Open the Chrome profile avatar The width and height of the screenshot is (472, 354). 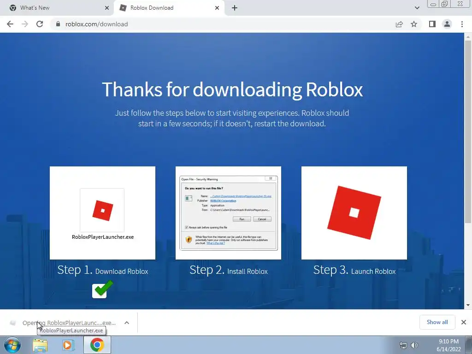[x=447, y=24]
